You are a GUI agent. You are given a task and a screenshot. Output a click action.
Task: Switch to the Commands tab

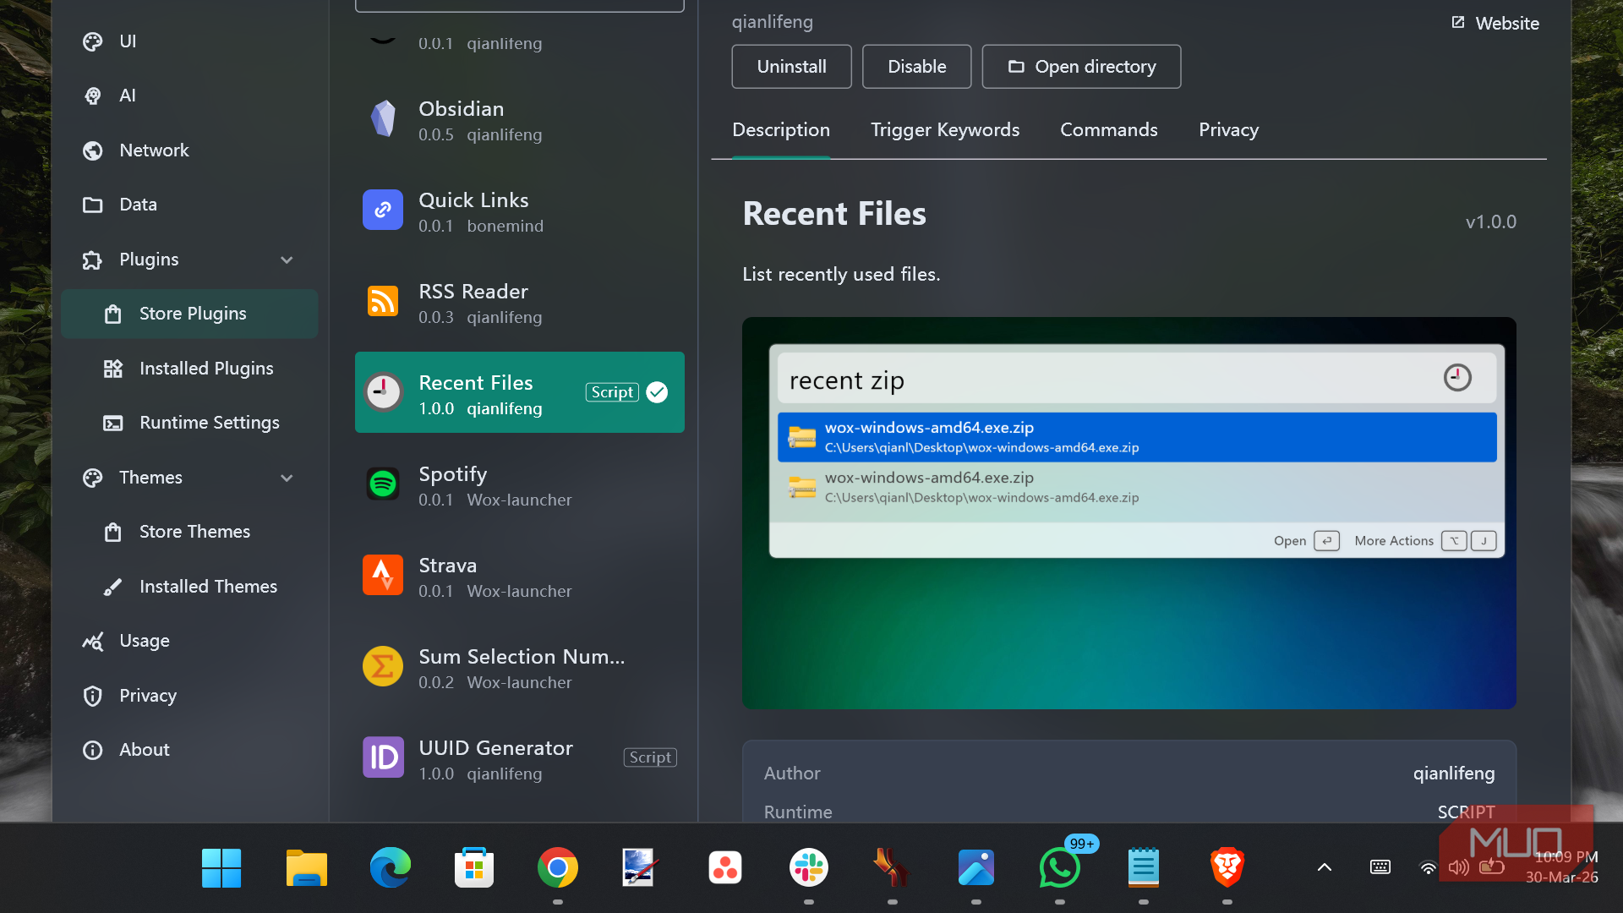pos(1109,130)
